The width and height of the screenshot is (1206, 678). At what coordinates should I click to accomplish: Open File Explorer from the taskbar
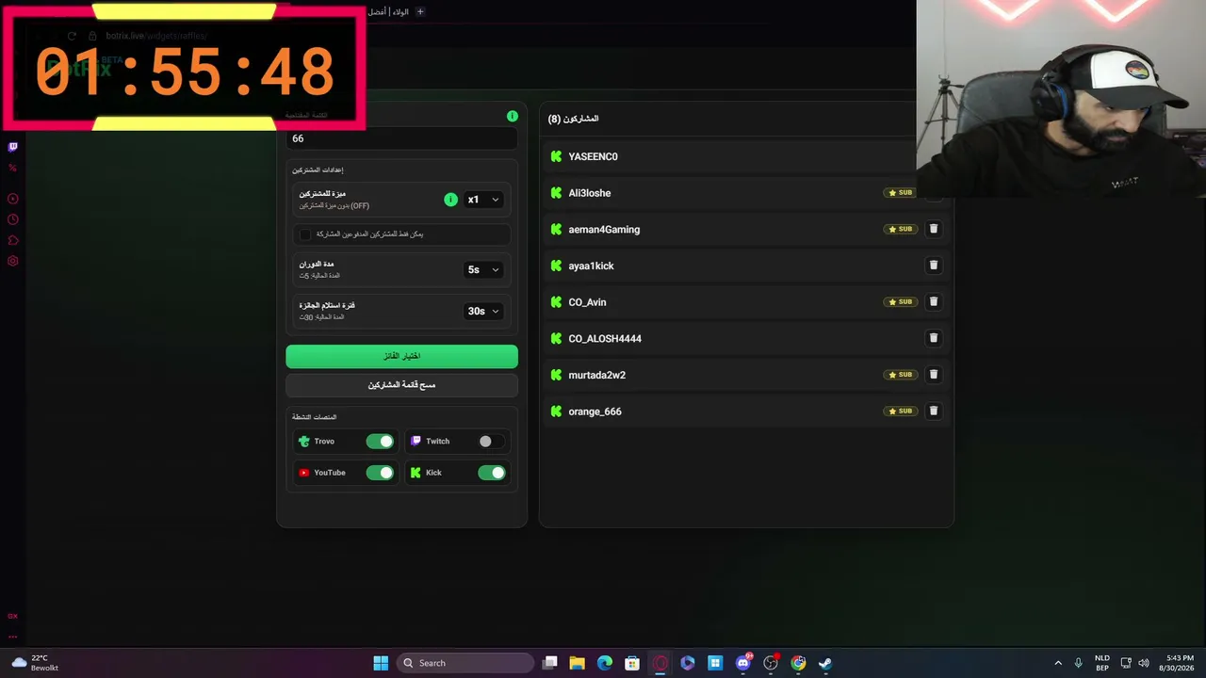[x=578, y=663]
